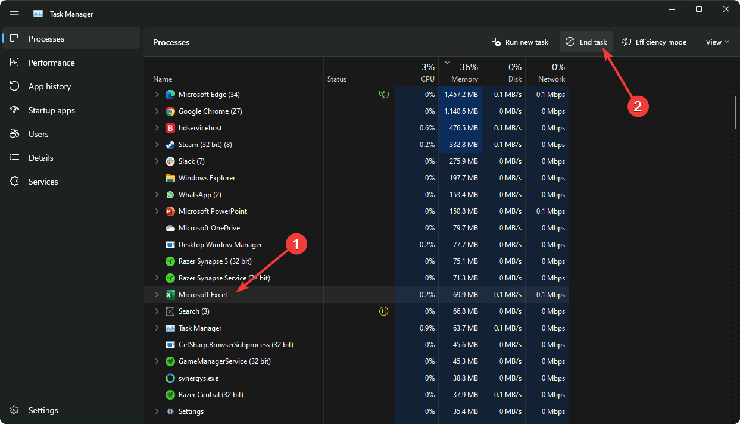Click the Razer Synapse 3 icon
This screenshot has height=424, width=740.
click(x=170, y=261)
